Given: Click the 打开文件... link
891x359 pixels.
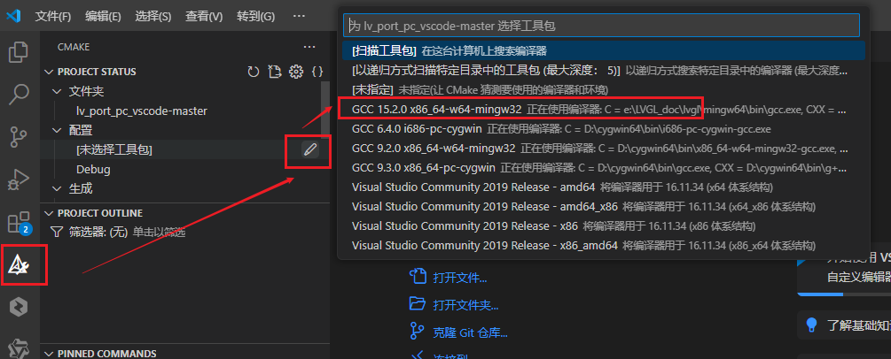Looking at the screenshot, I should pyautogui.click(x=459, y=279).
